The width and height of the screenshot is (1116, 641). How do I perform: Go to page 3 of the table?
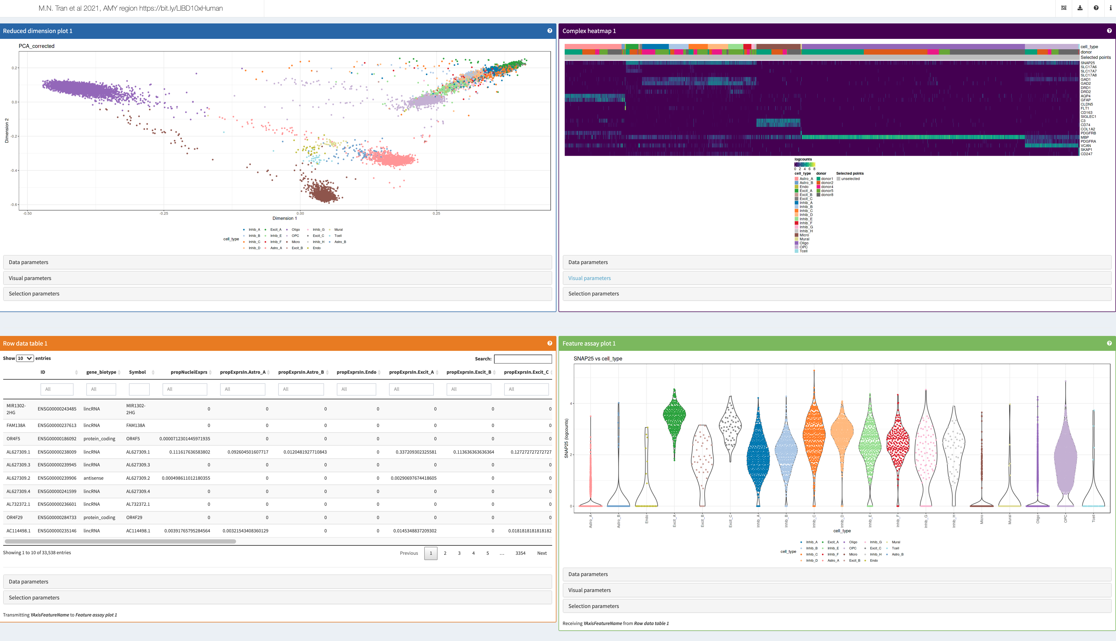point(459,553)
